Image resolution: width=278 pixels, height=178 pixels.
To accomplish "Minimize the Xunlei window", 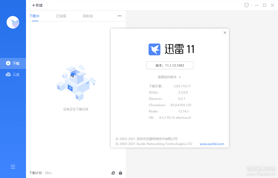I will point(257,5).
